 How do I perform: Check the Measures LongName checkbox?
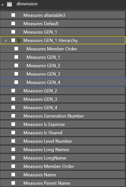13,158
